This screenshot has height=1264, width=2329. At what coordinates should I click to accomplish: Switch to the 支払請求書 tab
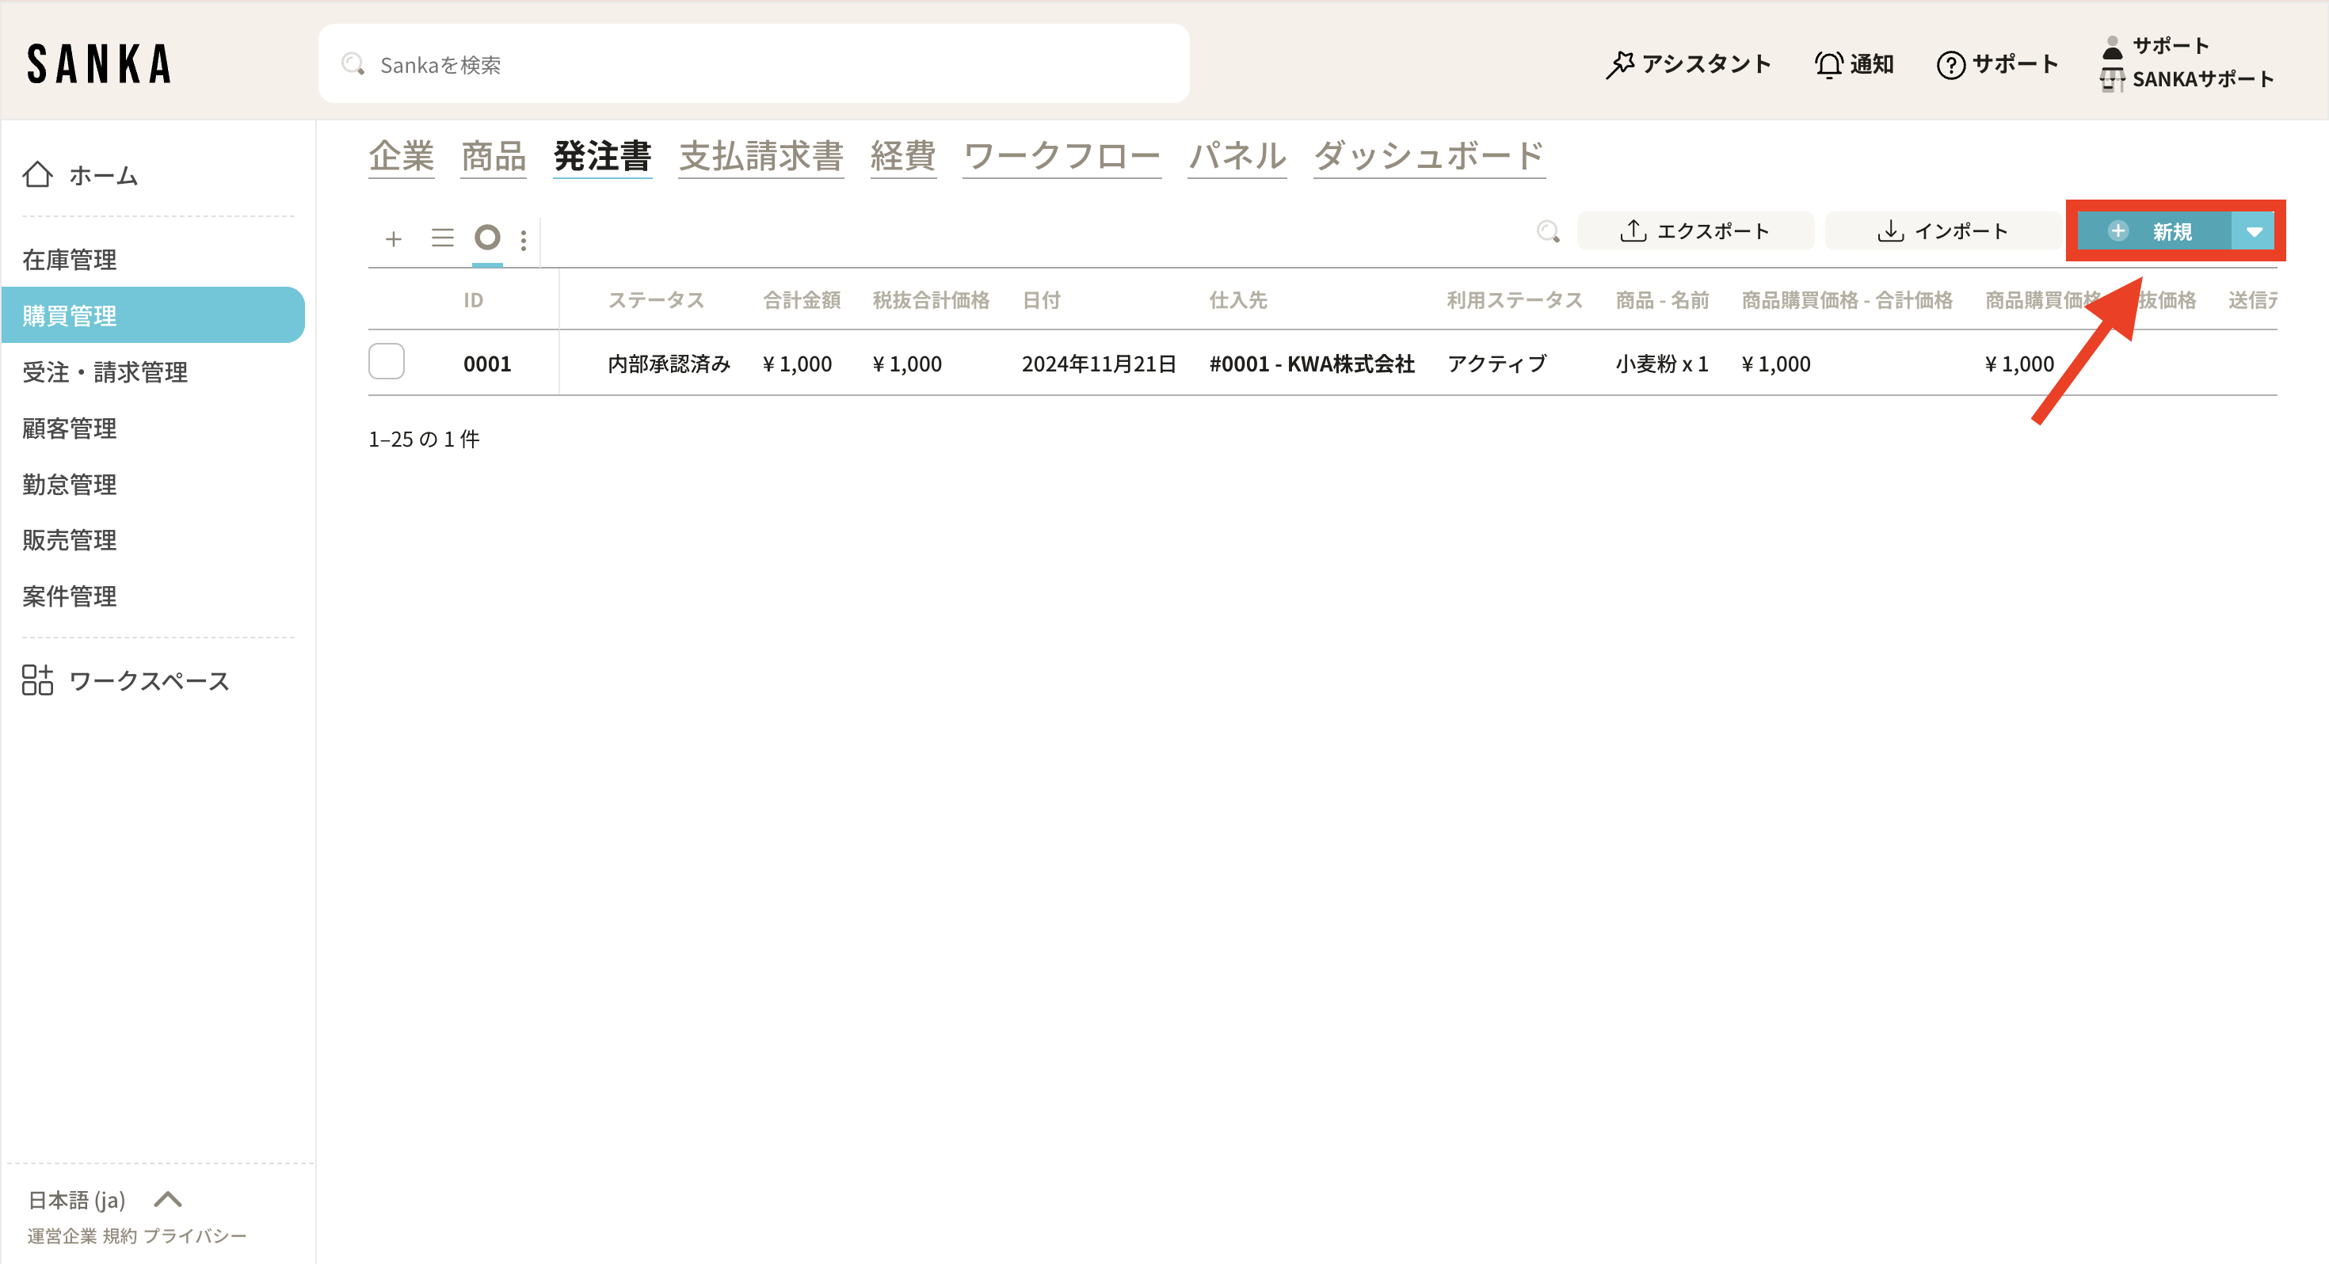coord(760,157)
